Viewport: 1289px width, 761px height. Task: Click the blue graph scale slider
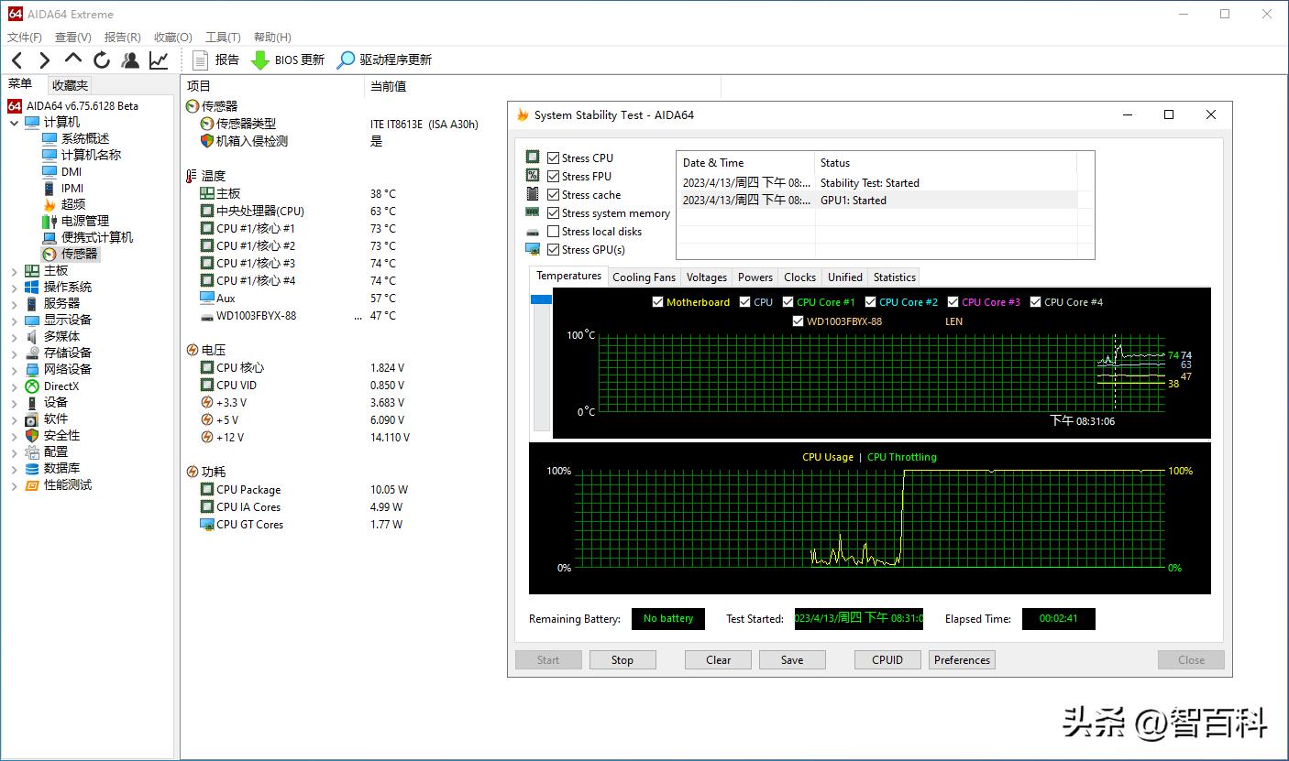click(x=541, y=299)
